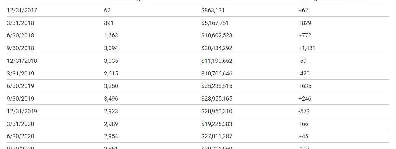Click the 12/31/2019 date cell
This screenshot has height=149, width=396.
pyautogui.click(x=22, y=111)
